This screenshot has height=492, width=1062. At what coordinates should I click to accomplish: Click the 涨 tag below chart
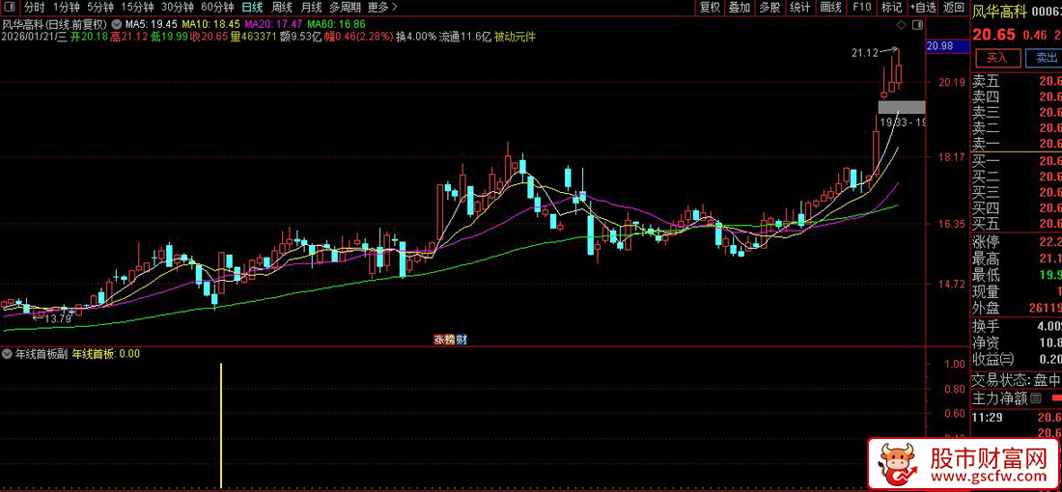coord(438,339)
